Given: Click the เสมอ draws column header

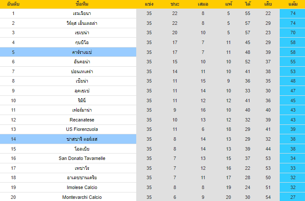Looking at the screenshot, I should coord(203,4).
